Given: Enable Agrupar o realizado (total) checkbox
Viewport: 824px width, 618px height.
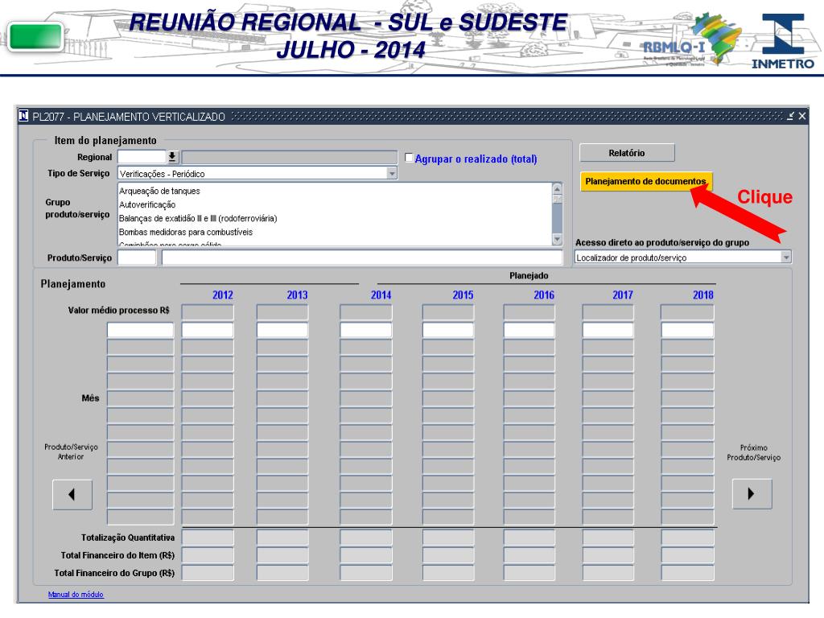Looking at the screenshot, I should pos(409,157).
